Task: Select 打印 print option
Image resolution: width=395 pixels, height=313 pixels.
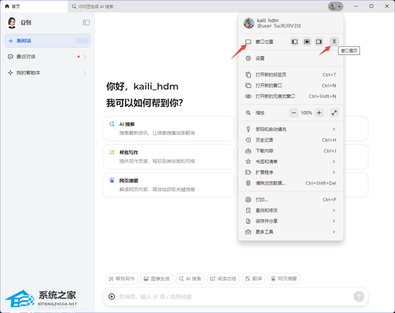Action: pyautogui.click(x=291, y=200)
